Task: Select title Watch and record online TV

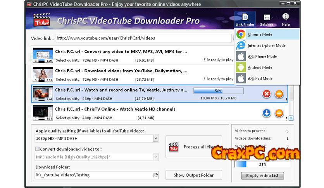Action: (x=121, y=90)
